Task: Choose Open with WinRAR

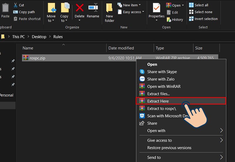Action: click(x=164, y=87)
